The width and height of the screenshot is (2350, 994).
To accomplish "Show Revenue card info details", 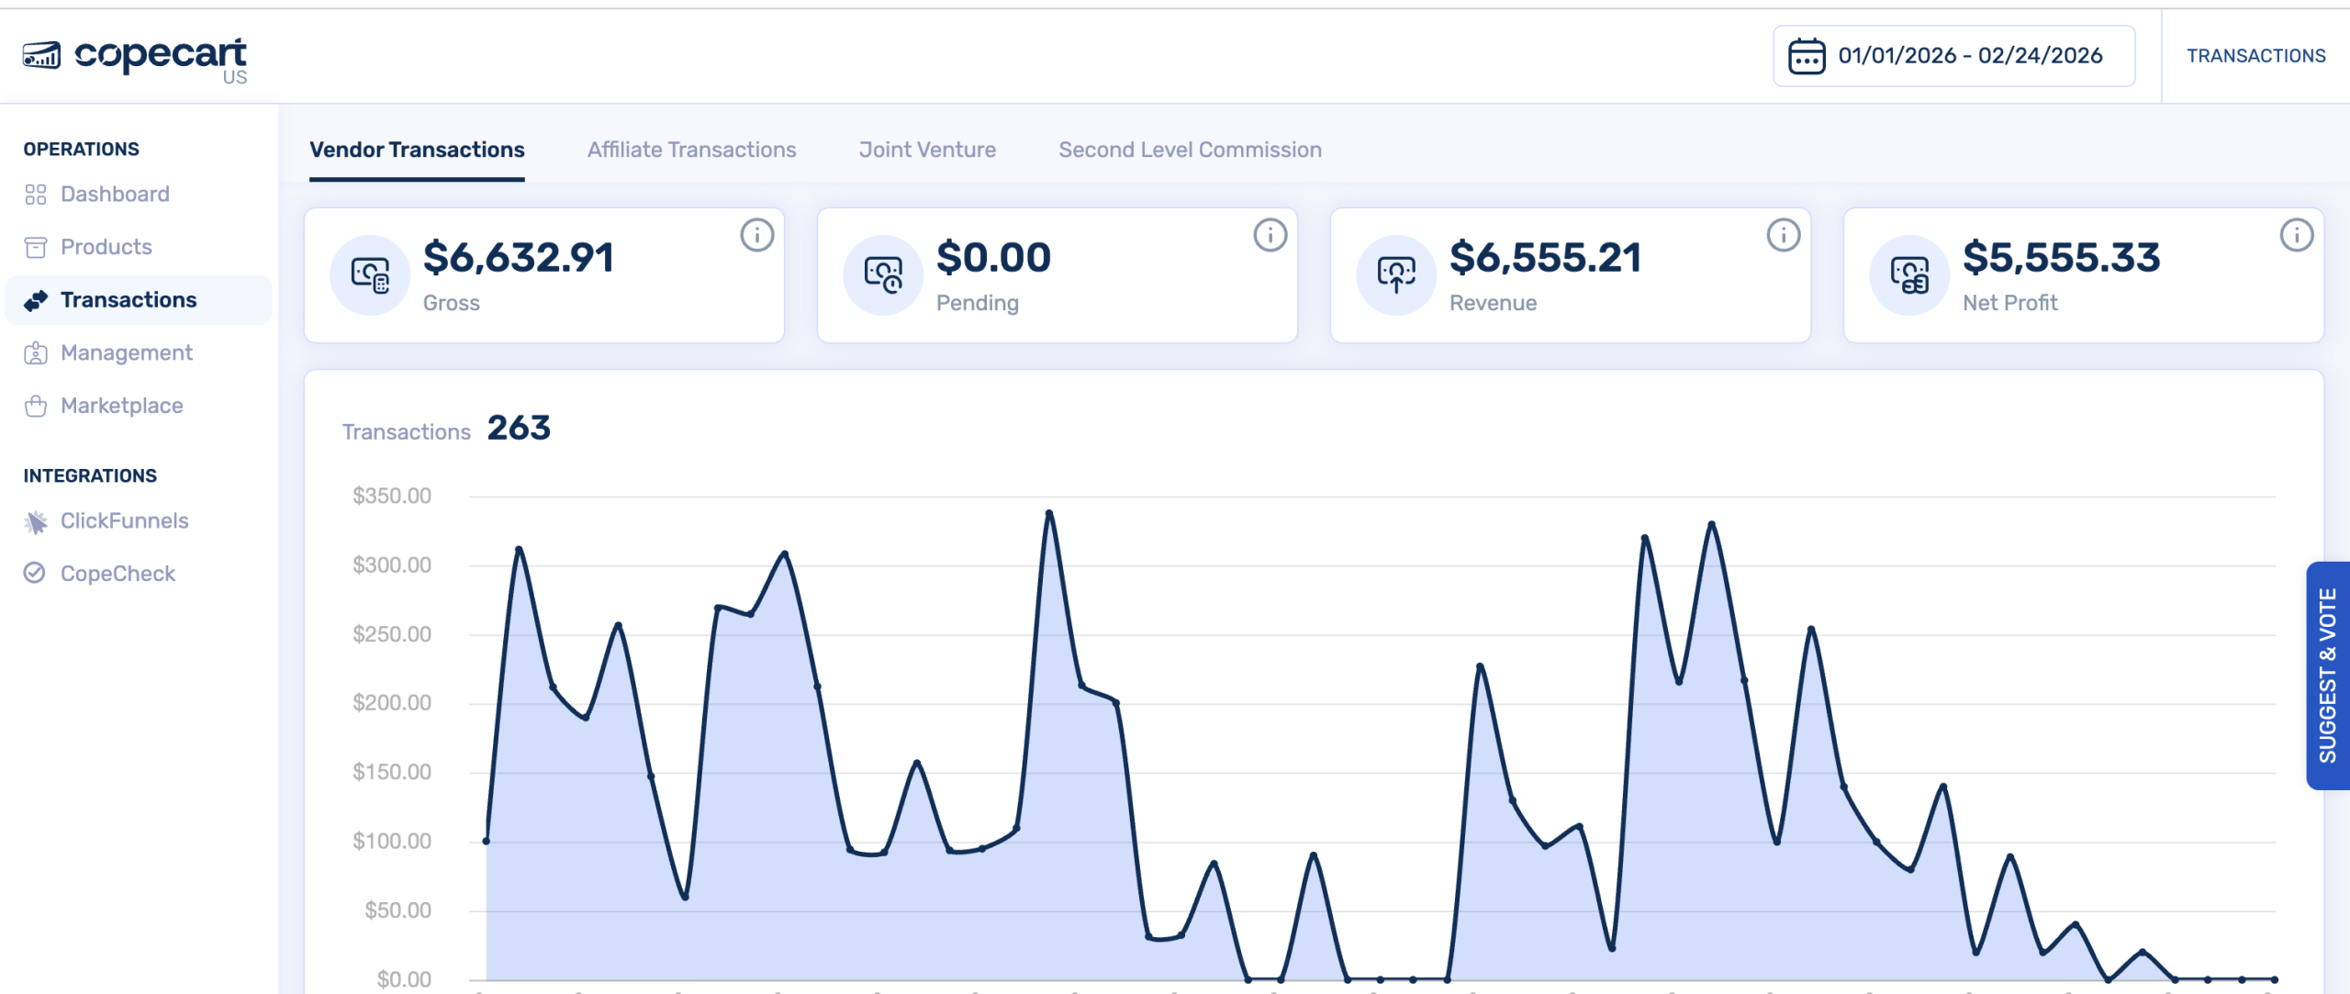I will point(1781,235).
